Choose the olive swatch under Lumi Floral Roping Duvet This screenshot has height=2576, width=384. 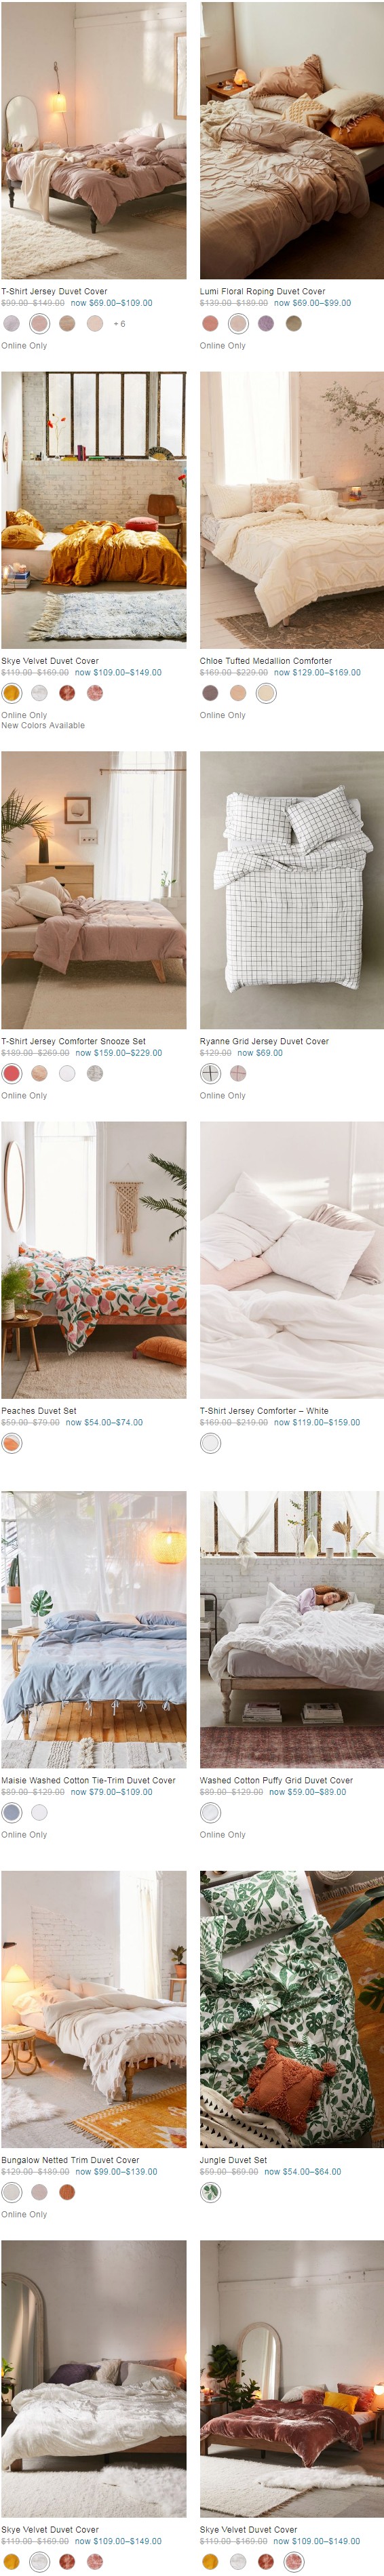point(294,323)
